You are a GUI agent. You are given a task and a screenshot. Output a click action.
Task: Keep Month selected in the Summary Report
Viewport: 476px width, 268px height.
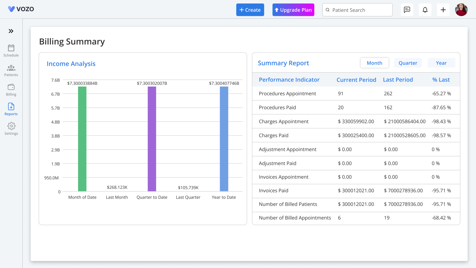[374, 63]
